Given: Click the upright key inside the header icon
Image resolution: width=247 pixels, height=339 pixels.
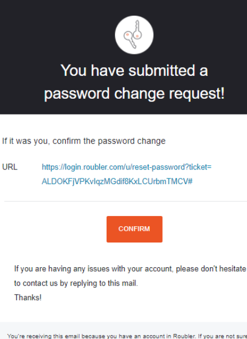Looking at the screenshot, I should point(138,30).
